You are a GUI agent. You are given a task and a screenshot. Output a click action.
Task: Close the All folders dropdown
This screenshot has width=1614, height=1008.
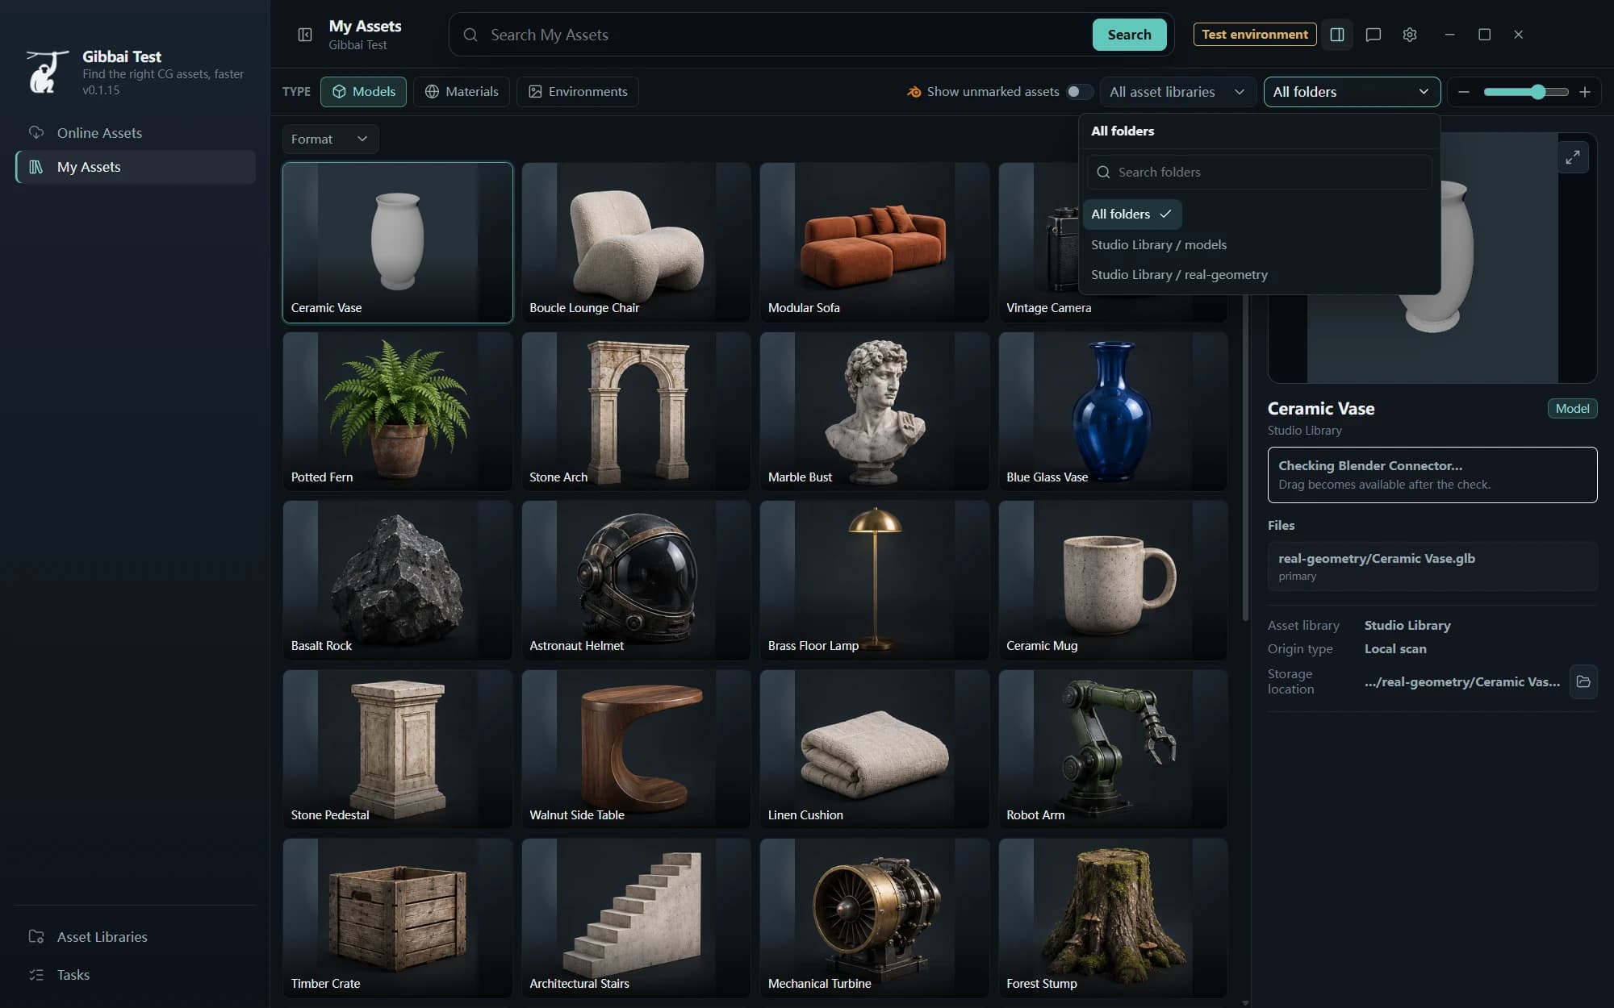(x=1352, y=92)
